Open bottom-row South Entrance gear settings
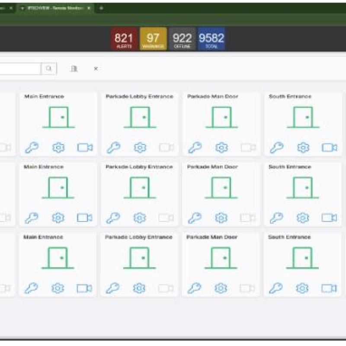346x346 pixels. [x=302, y=288]
